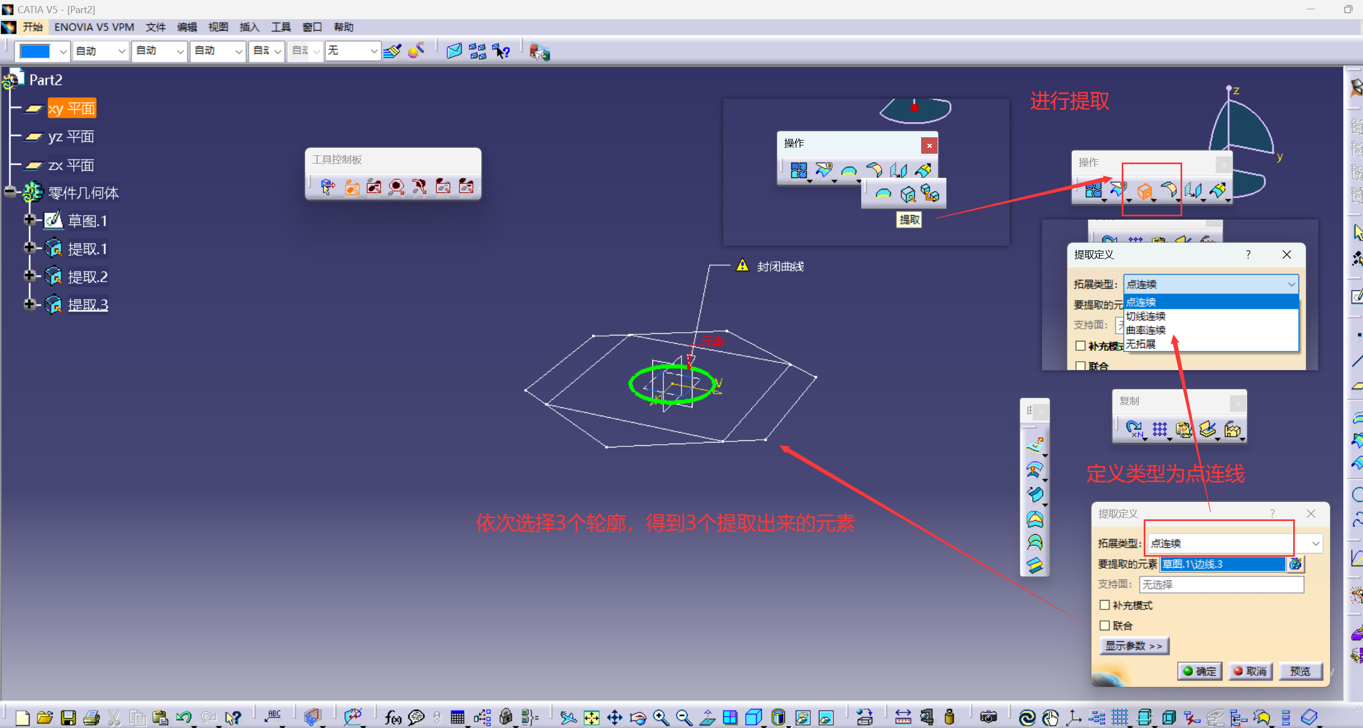Expand the 草图.1 tree node
1363x728 pixels.
tap(30, 220)
